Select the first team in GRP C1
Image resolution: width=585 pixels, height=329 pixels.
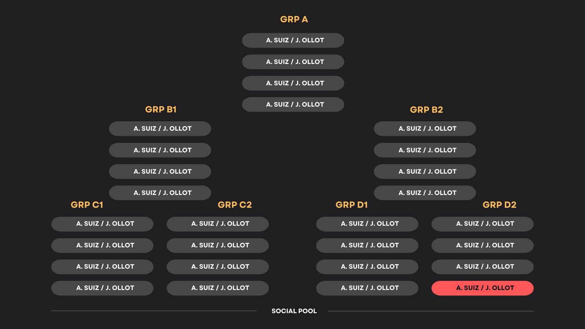point(102,224)
